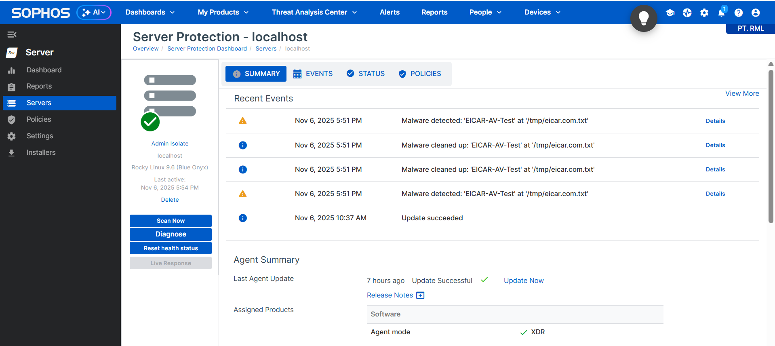Viewport: 775px width, 346px height.
Task: Click the lightbulb tips icon
Action: (x=643, y=18)
